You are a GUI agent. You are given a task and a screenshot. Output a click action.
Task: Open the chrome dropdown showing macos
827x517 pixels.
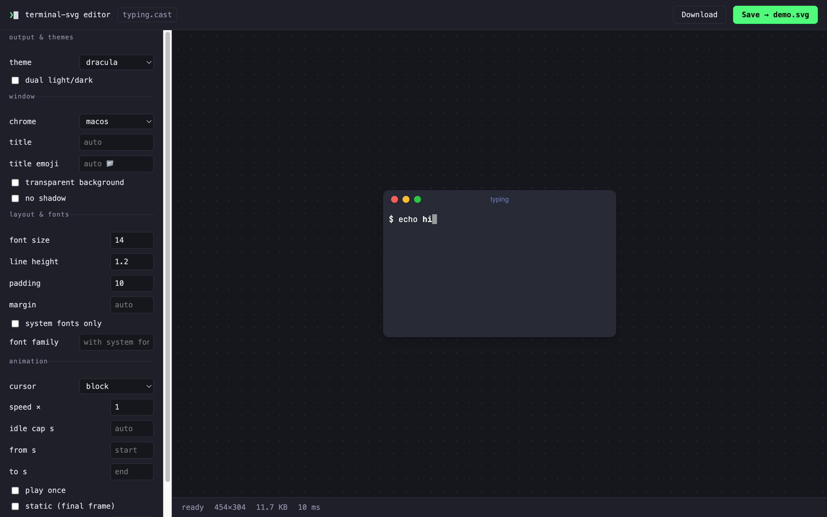117,121
